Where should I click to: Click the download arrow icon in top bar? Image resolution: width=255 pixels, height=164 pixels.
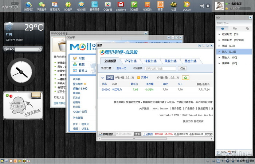click(x=208, y=6)
